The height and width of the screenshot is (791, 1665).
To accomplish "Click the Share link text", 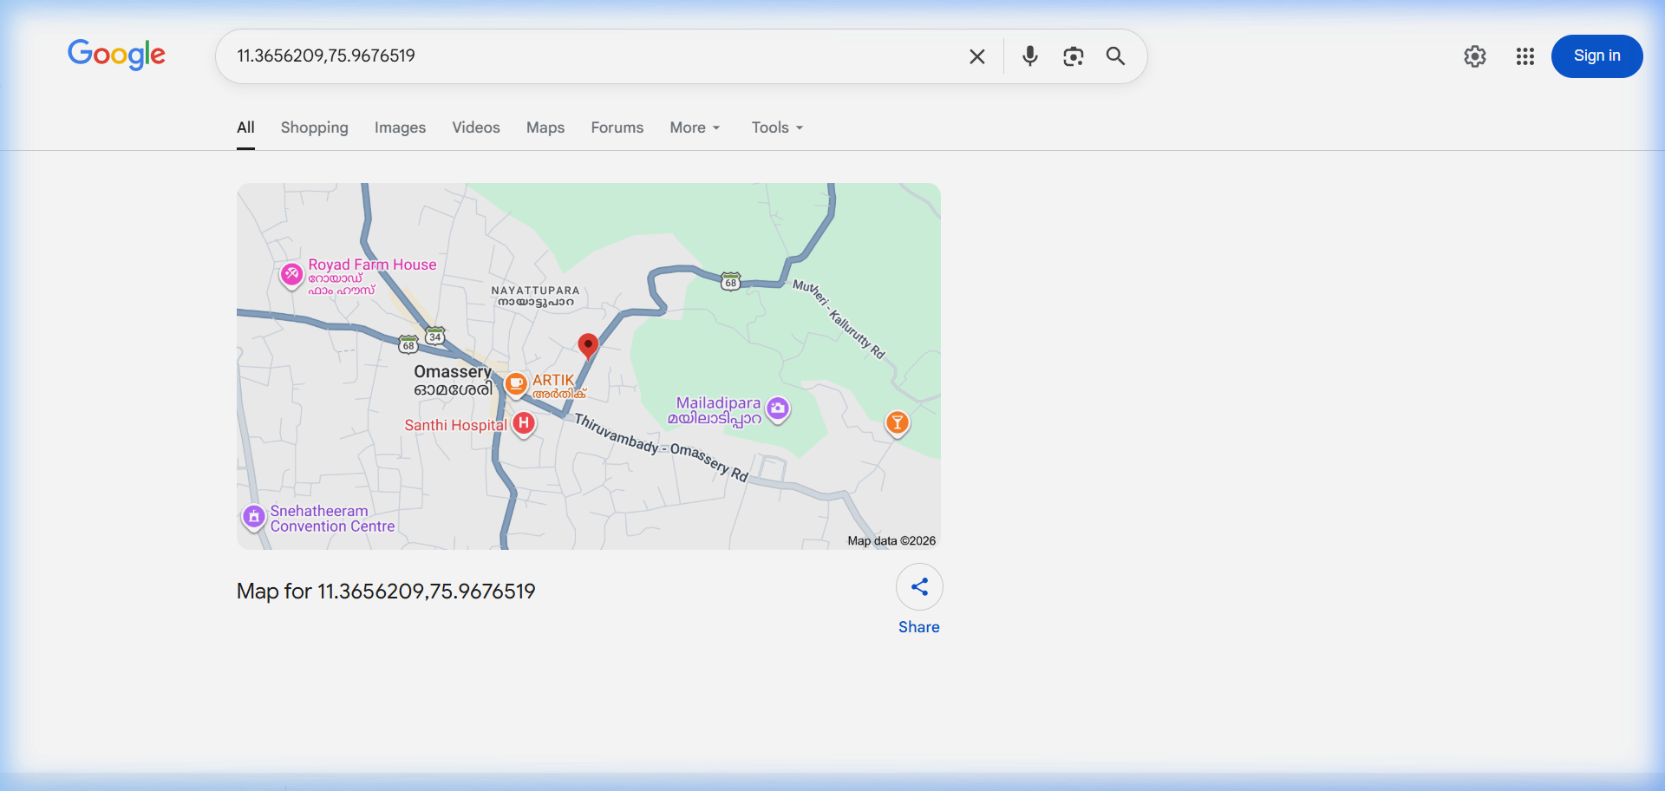I will tap(919, 626).
